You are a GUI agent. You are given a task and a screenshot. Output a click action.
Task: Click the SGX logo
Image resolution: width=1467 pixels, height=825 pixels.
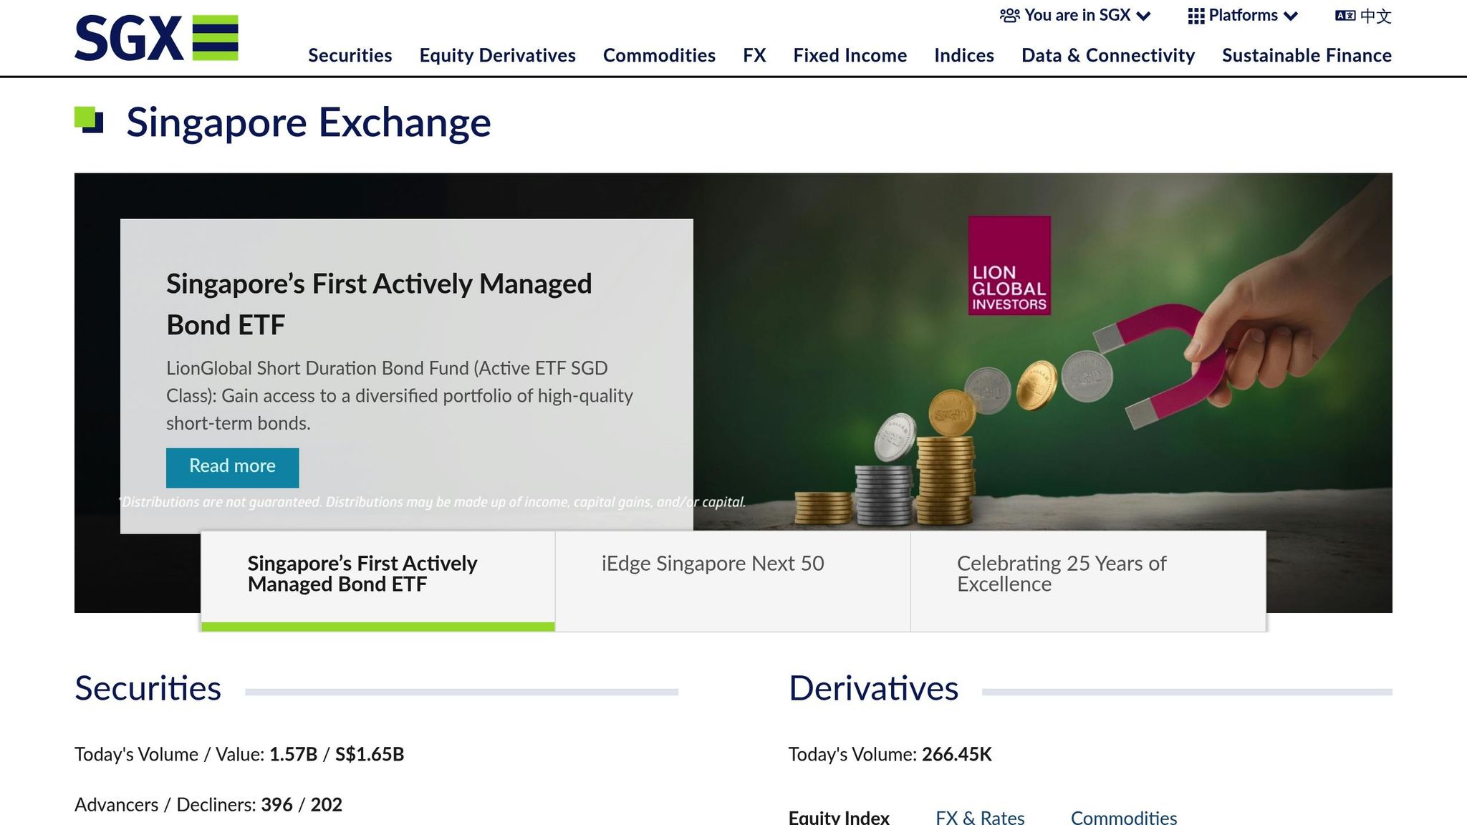click(156, 38)
